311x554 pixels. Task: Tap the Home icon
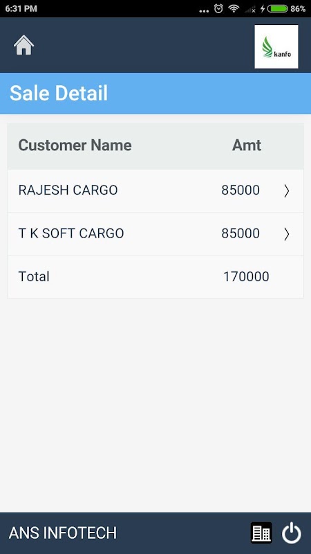(23, 45)
